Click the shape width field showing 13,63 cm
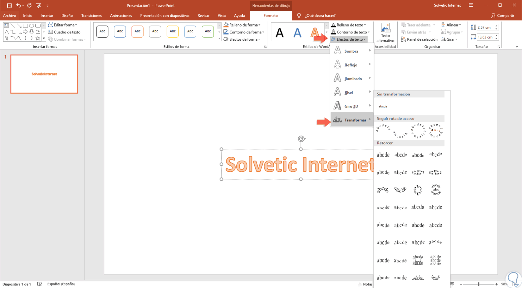The height and width of the screenshot is (288, 522). [x=485, y=37]
